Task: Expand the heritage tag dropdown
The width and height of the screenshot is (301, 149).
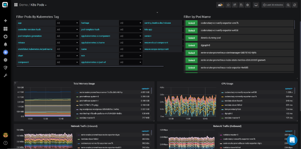Action: (131, 23)
